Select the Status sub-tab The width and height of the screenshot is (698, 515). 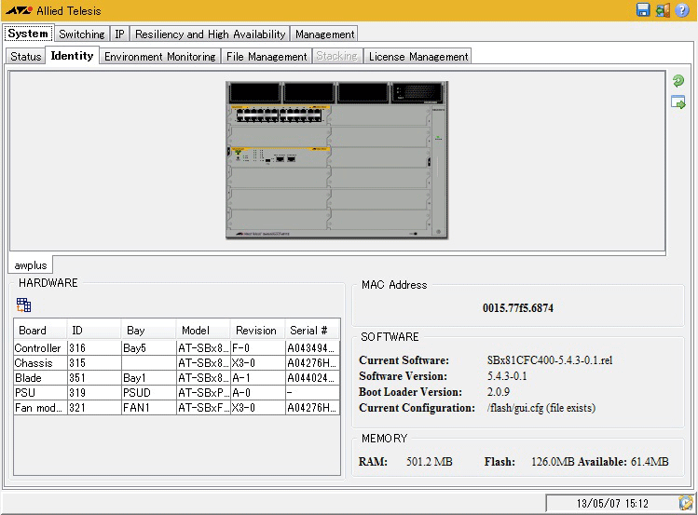[26, 57]
